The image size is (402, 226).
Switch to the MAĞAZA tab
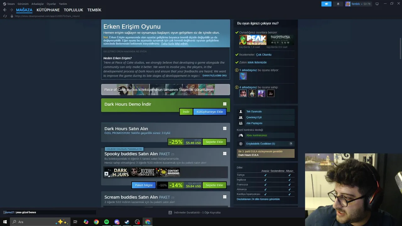point(24,10)
